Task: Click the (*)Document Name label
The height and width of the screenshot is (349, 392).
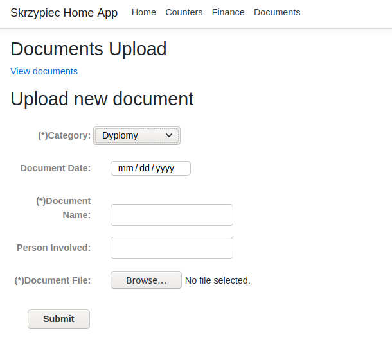Action: tap(64, 208)
